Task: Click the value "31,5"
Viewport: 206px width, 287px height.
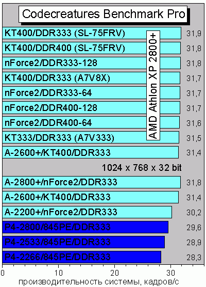Action: coord(194,138)
